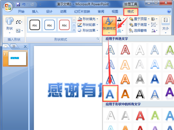Pick solid orange A in third row
The image size is (174, 130).
click(x=125, y=79)
